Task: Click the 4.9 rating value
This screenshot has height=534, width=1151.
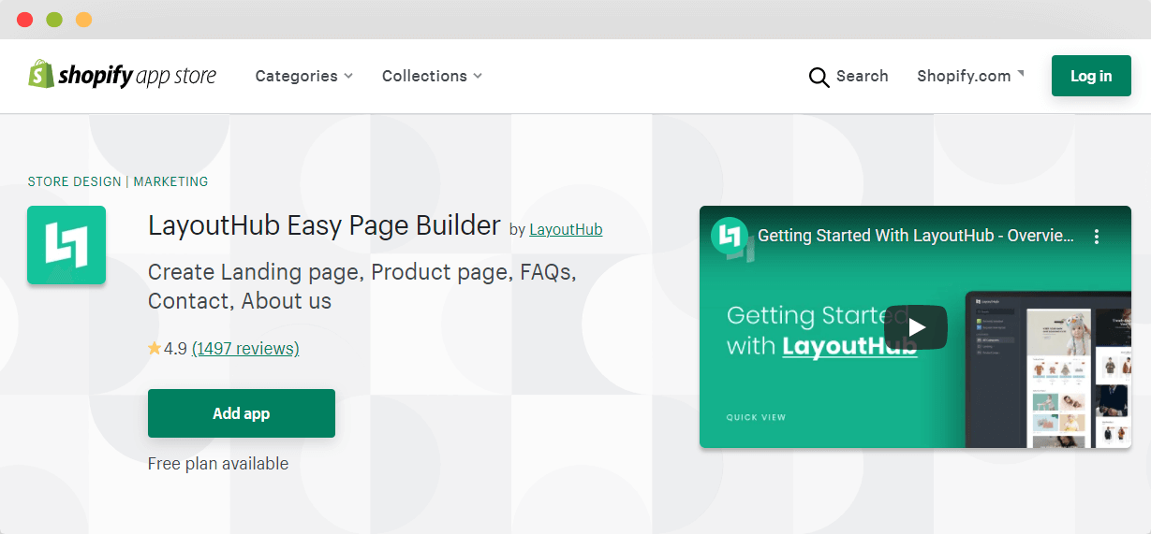Action: click(175, 349)
